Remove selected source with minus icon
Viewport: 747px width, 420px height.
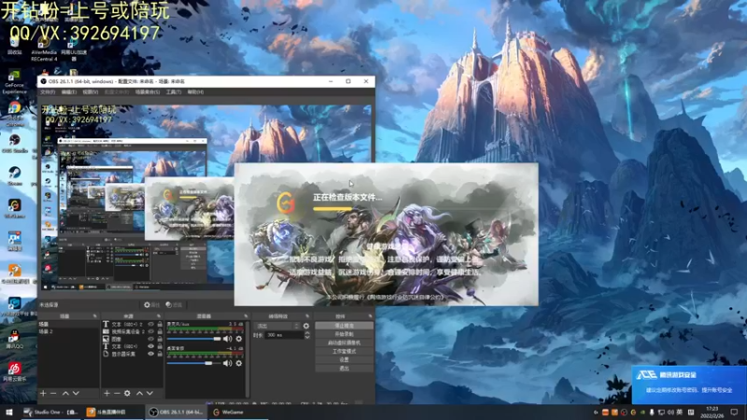117,393
